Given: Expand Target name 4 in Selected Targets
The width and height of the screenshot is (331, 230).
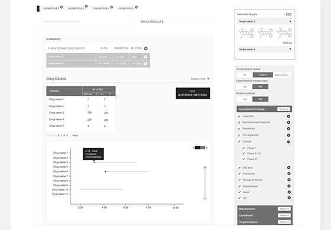Looking at the screenshot, I should pos(290,49).
